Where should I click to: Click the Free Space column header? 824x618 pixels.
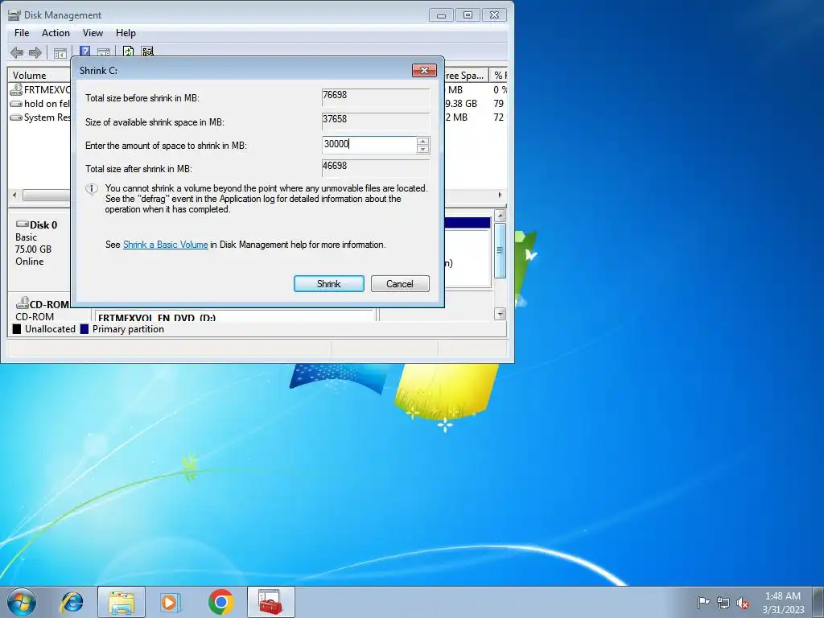point(466,75)
